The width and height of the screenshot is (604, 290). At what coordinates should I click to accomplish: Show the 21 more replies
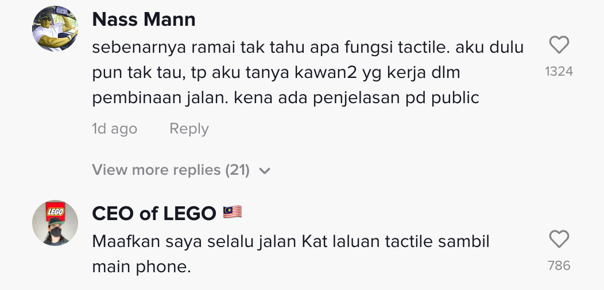click(171, 170)
